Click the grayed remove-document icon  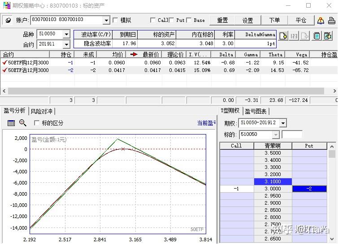pyautogui.click(x=305, y=36)
